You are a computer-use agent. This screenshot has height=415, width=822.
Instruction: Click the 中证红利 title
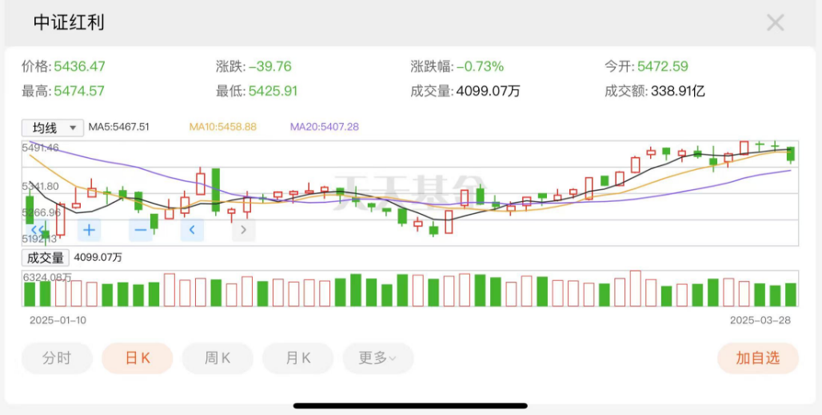pyautogui.click(x=70, y=22)
